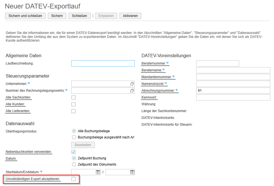Check the Alle Sachkonten checkbox
274x186 pixels.
(x=73, y=97)
